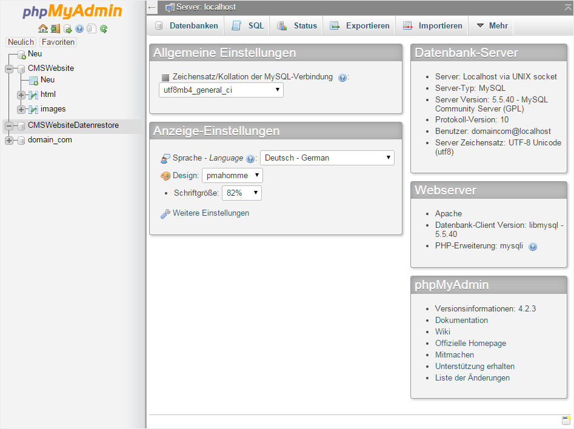Click the Favoriten button
This screenshot has width=574, height=429.
58,42
